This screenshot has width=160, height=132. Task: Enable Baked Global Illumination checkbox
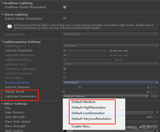(x=64, y=19)
